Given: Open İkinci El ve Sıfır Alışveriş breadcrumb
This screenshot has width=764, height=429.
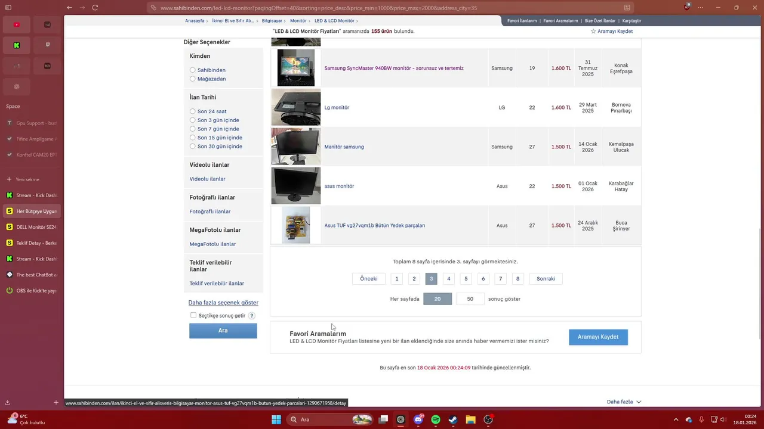Looking at the screenshot, I should (233, 21).
